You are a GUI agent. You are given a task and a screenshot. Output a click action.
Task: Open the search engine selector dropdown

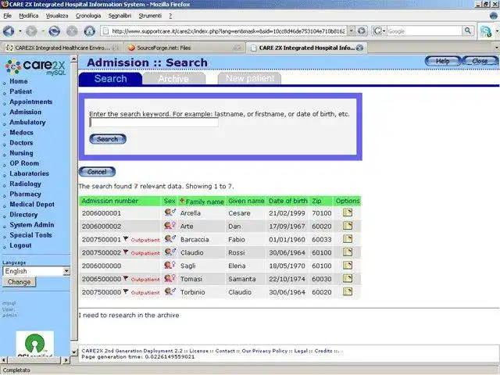(379, 31)
